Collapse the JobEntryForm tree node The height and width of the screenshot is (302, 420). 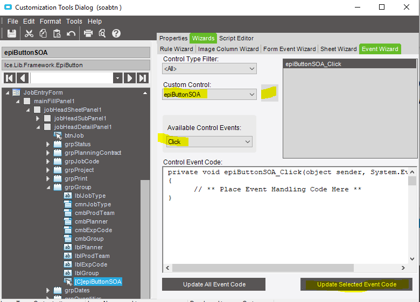8,93
